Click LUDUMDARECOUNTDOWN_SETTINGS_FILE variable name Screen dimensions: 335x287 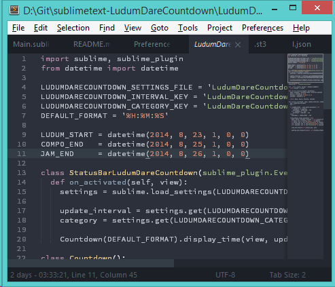[117, 88]
